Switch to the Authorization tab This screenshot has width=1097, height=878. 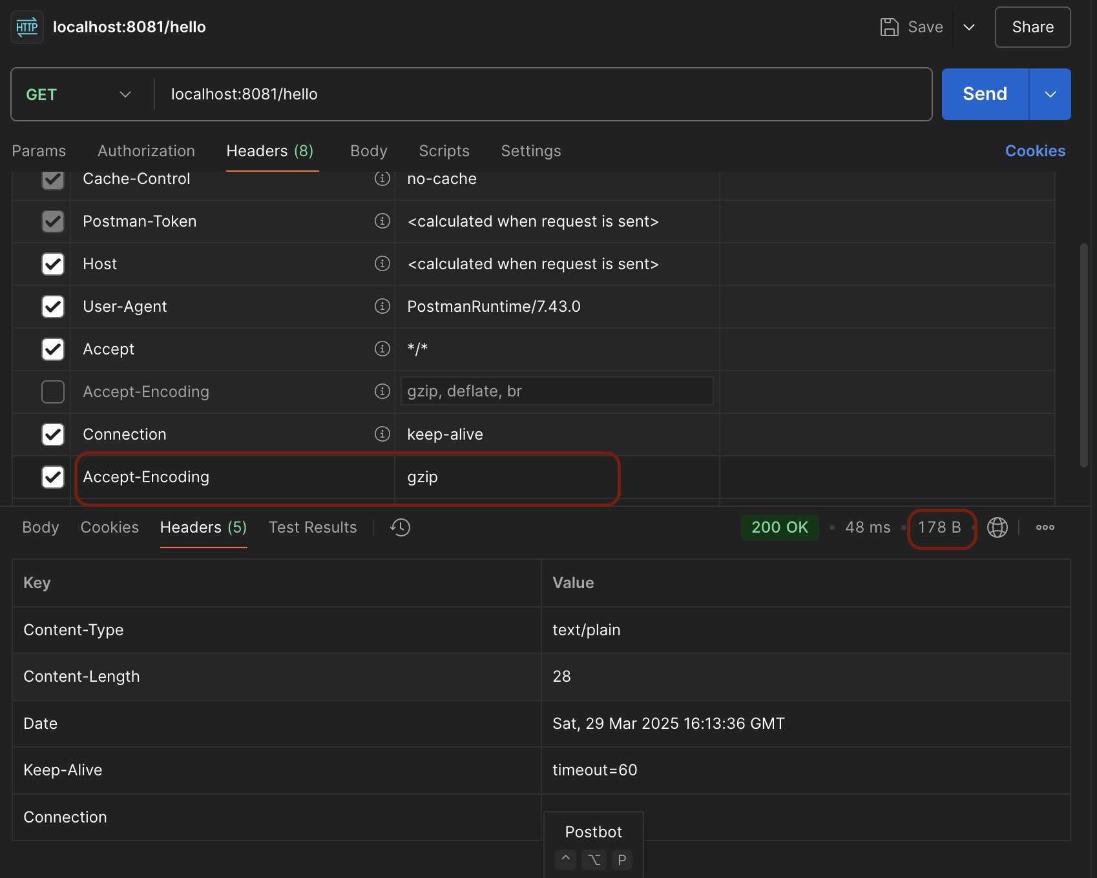tap(146, 151)
